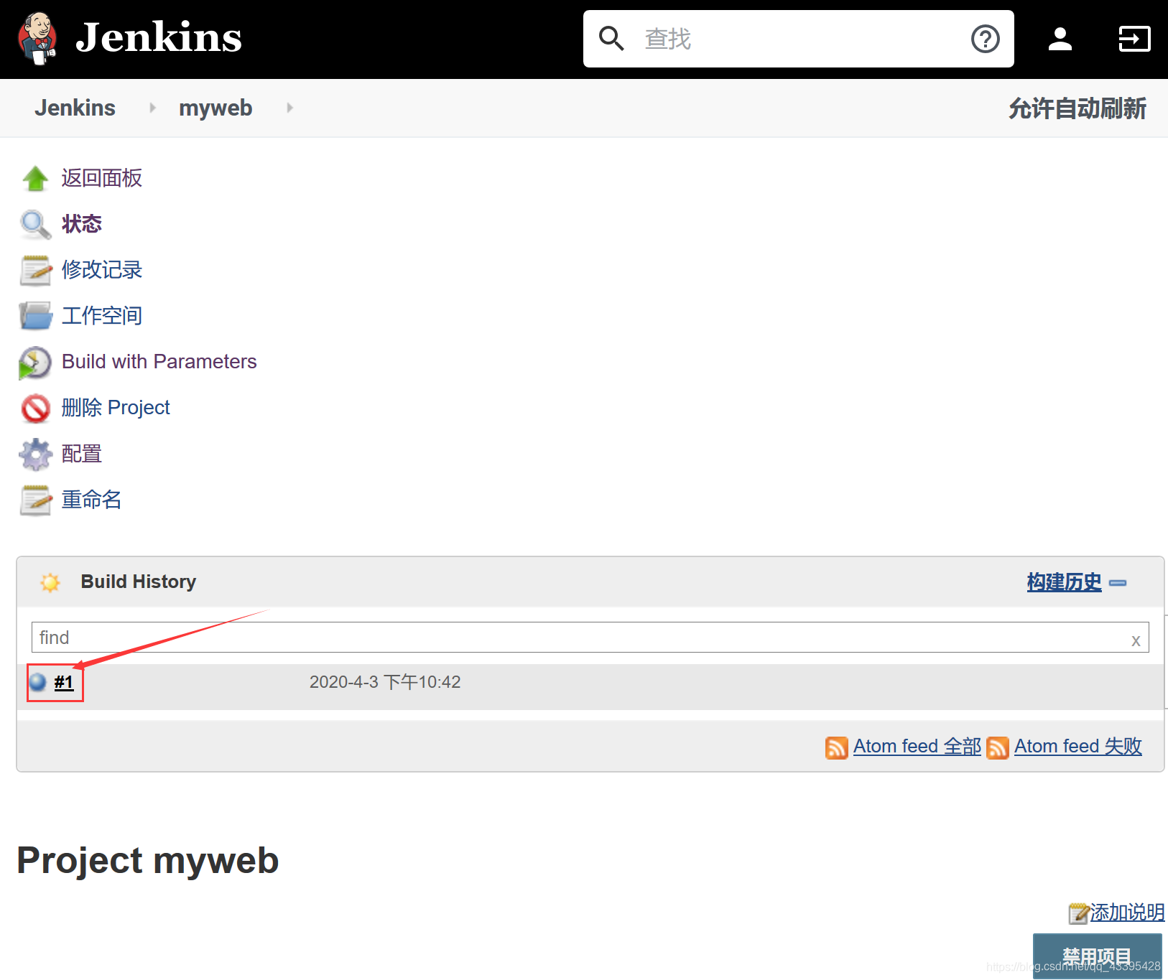Click the 添加说明 edit icon
The height and width of the screenshot is (980, 1168).
[x=1079, y=913]
